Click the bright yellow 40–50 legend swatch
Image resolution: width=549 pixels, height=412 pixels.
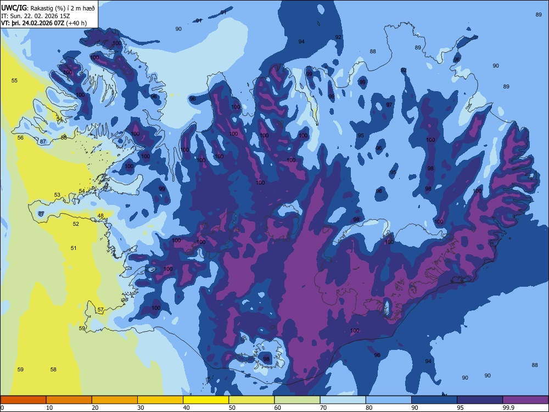pyautogui.click(x=206, y=400)
